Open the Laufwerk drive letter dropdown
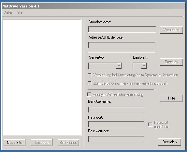Screen dimensions: 187x152 140,66
